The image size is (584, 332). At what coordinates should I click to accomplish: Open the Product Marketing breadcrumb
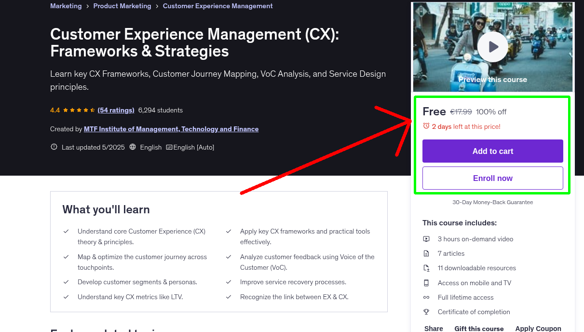coord(122,6)
